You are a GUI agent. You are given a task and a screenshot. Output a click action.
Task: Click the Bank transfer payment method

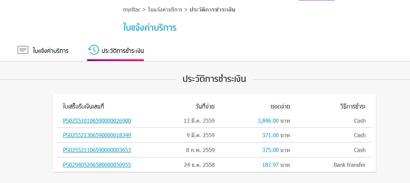(x=349, y=165)
